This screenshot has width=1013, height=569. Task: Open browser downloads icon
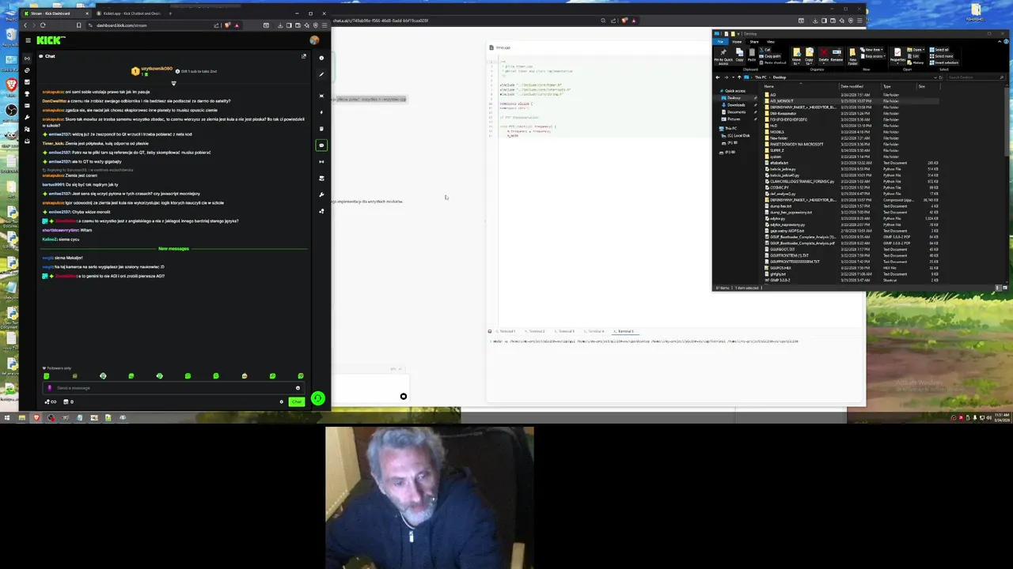280,25
